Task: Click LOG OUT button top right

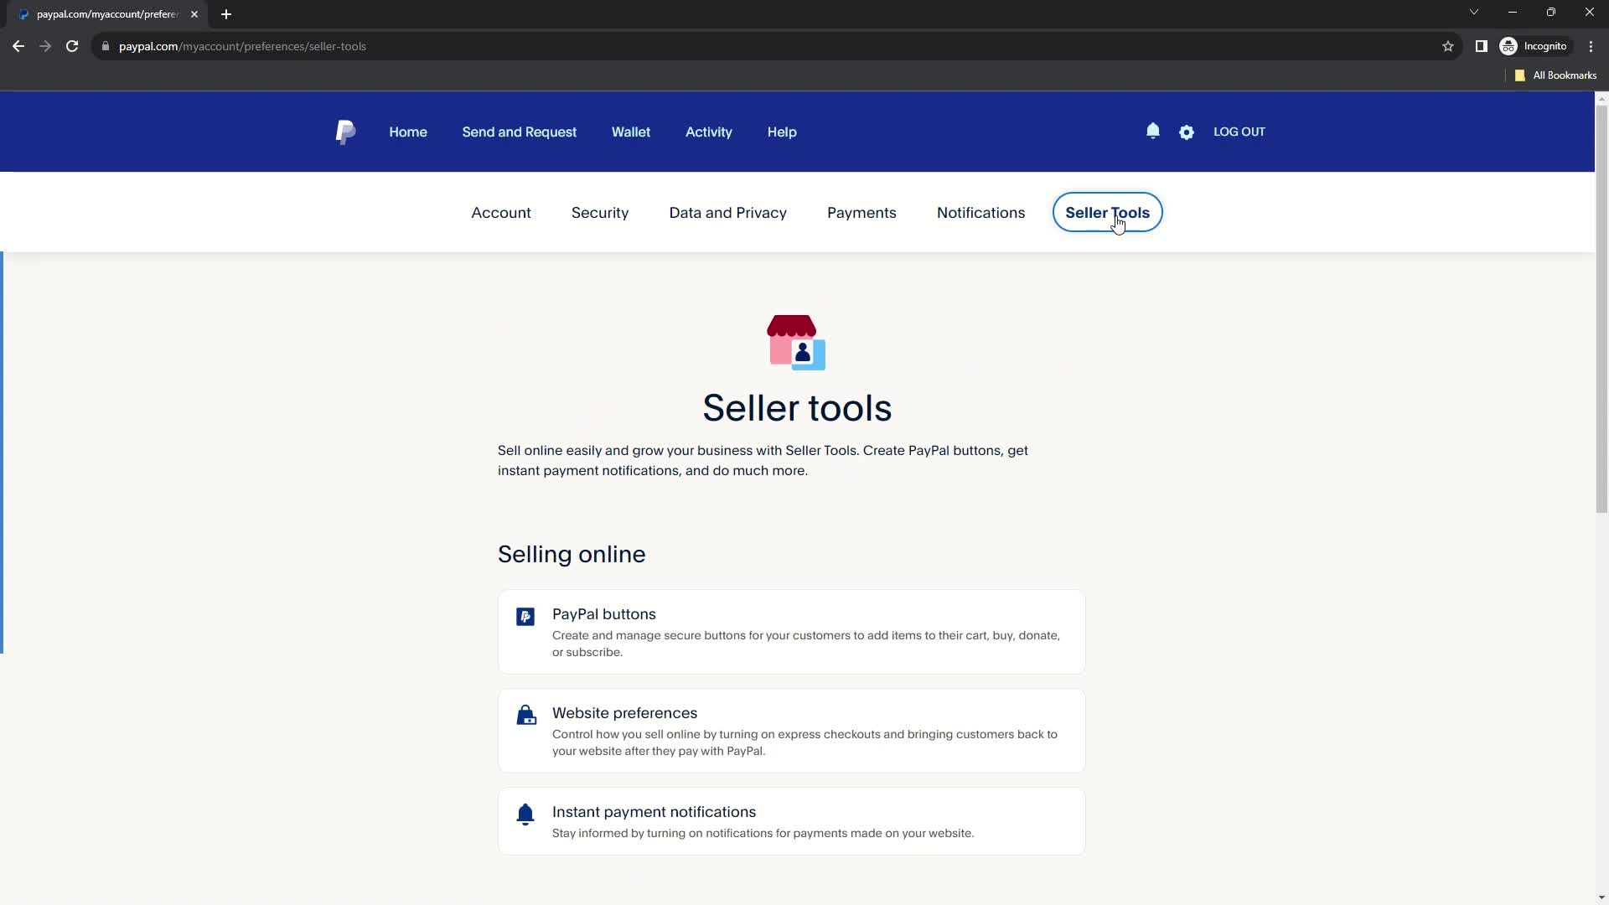Action: [1239, 132]
